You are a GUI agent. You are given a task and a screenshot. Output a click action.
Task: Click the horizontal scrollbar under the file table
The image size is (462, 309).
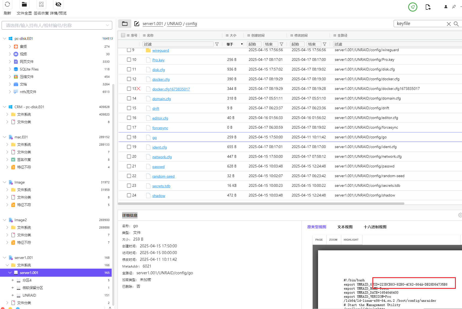pos(261,203)
